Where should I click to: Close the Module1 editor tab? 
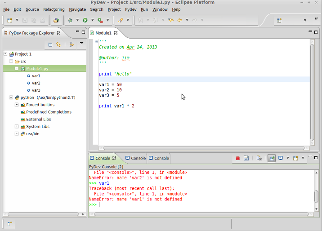click(x=116, y=33)
